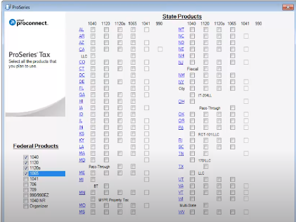Uncheck the federal 1120 product checkbox

(25, 163)
